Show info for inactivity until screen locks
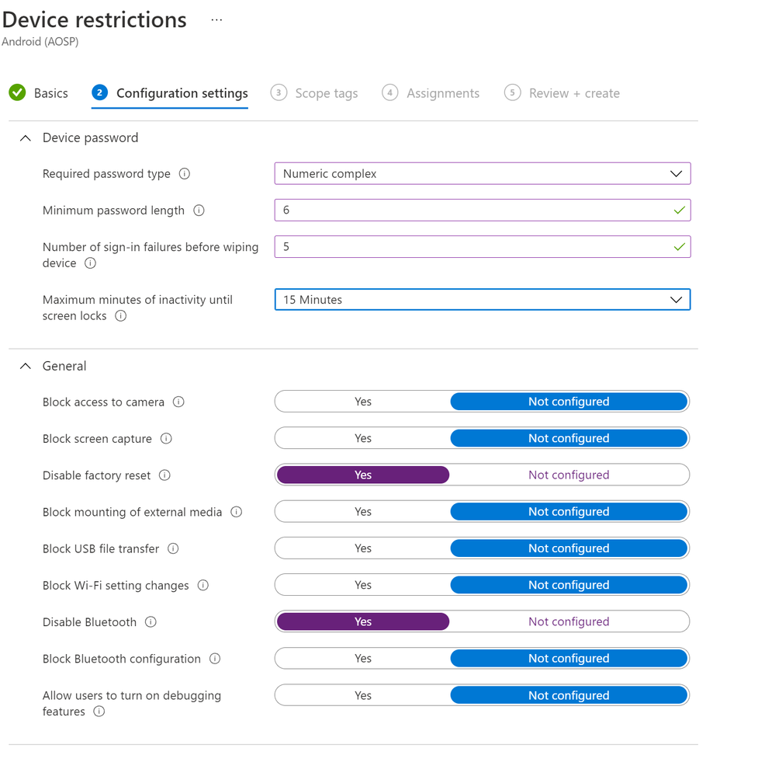This screenshot has height=776, width=758. pos(121,315)
